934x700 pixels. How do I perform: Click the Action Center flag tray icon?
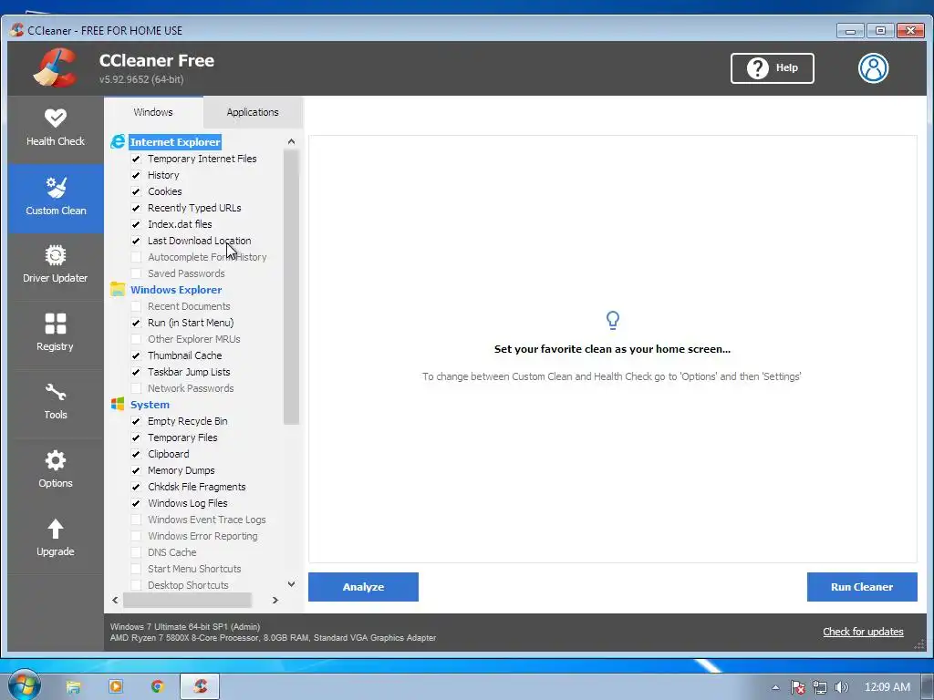click(x=797, y=687)
